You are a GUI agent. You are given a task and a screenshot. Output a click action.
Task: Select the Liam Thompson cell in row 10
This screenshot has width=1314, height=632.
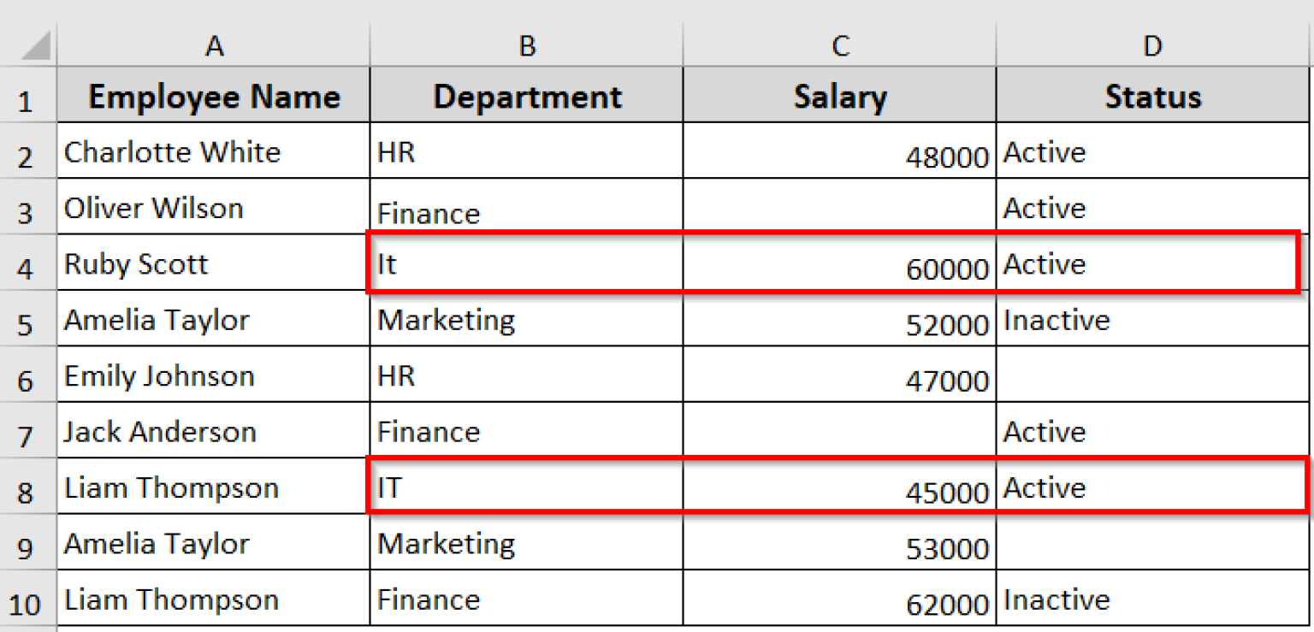tap(212, 599)
